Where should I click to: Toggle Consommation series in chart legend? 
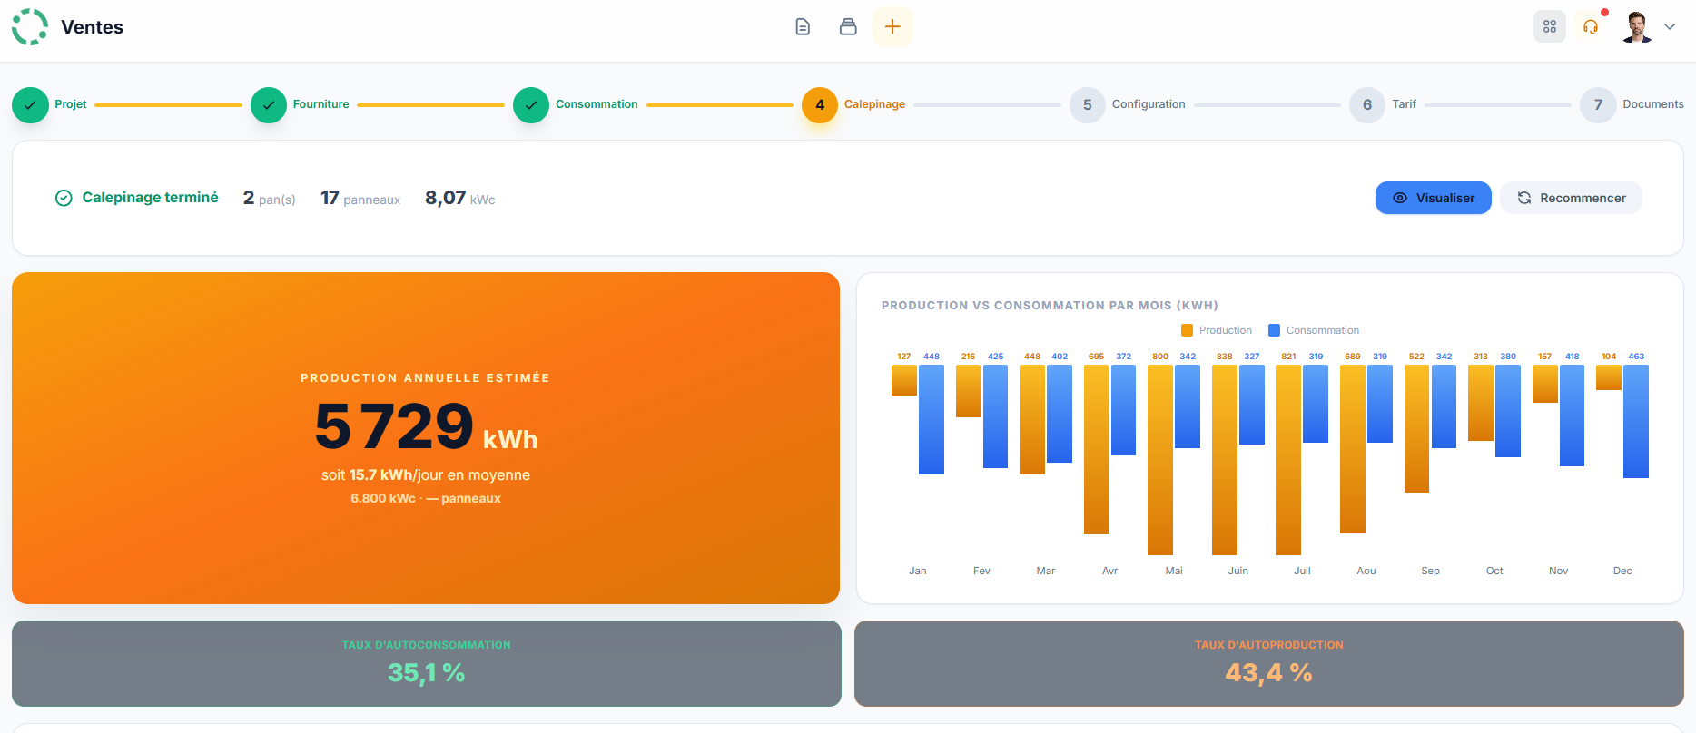pyautogui.click(x=1314, y=330)
